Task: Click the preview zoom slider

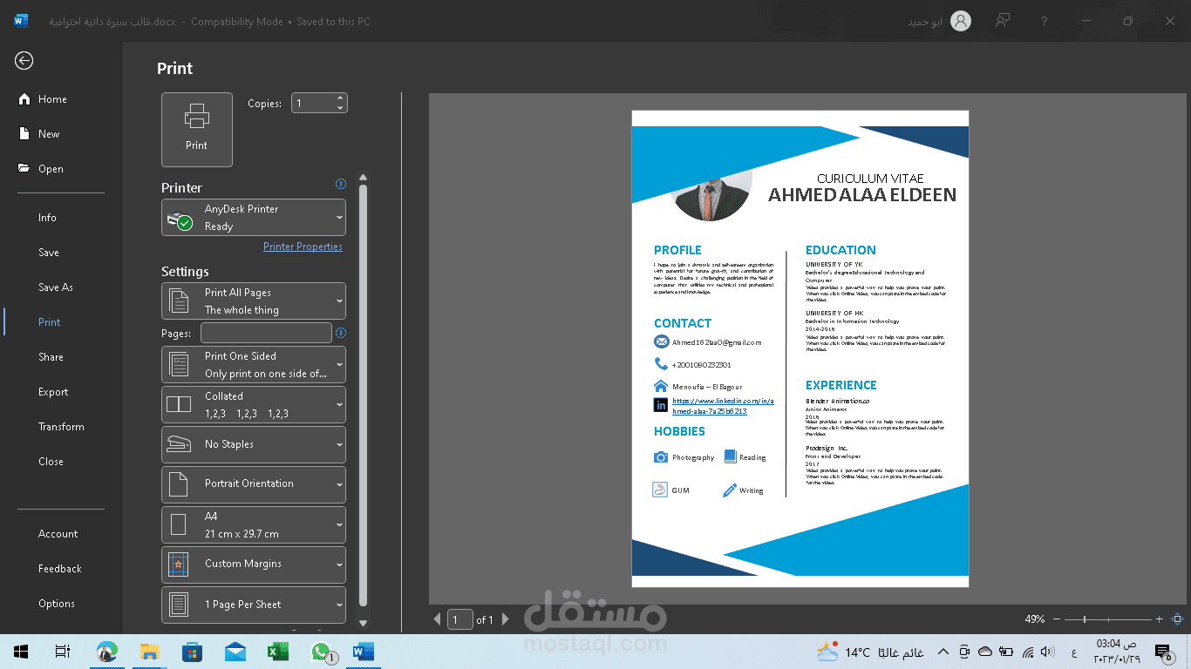Action: [x=1108, y=619]
